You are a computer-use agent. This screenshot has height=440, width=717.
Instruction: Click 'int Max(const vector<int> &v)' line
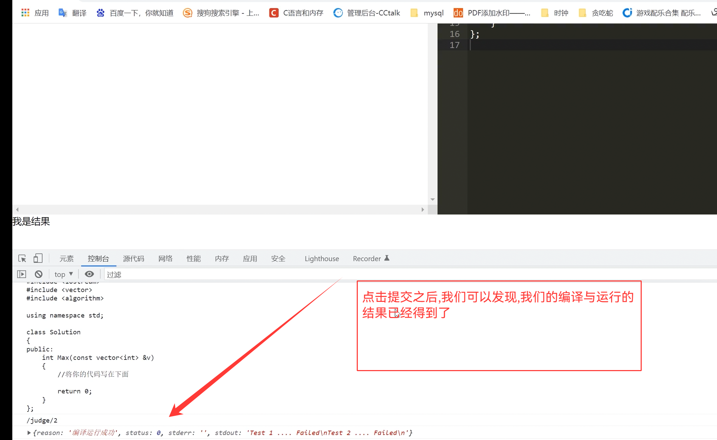(x=98, y=358)
